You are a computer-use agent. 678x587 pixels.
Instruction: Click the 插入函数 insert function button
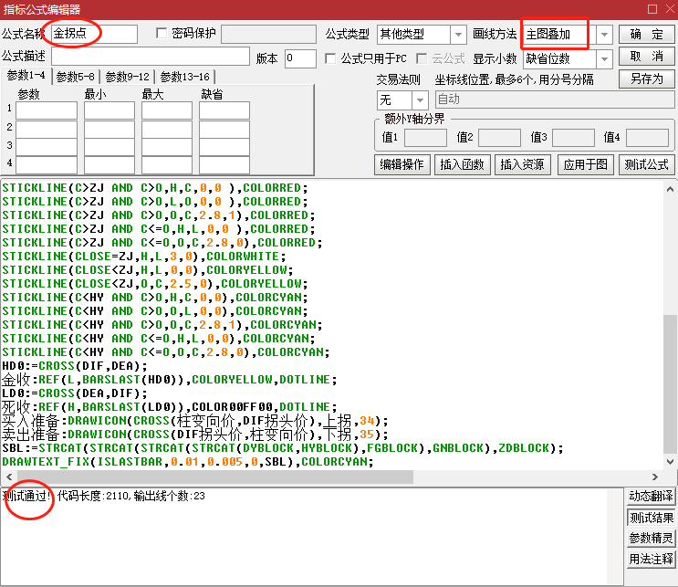coord(462,164)
